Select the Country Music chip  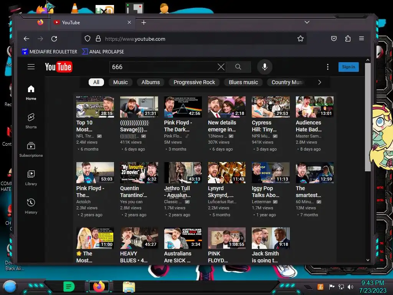click(x=287, y=82)
